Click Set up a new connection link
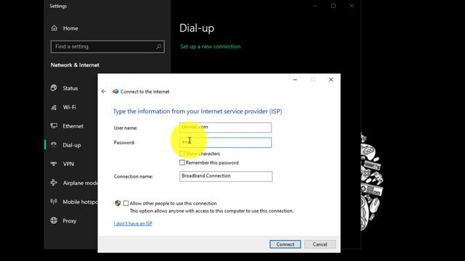465x261 pixels. tap(210, 46)
